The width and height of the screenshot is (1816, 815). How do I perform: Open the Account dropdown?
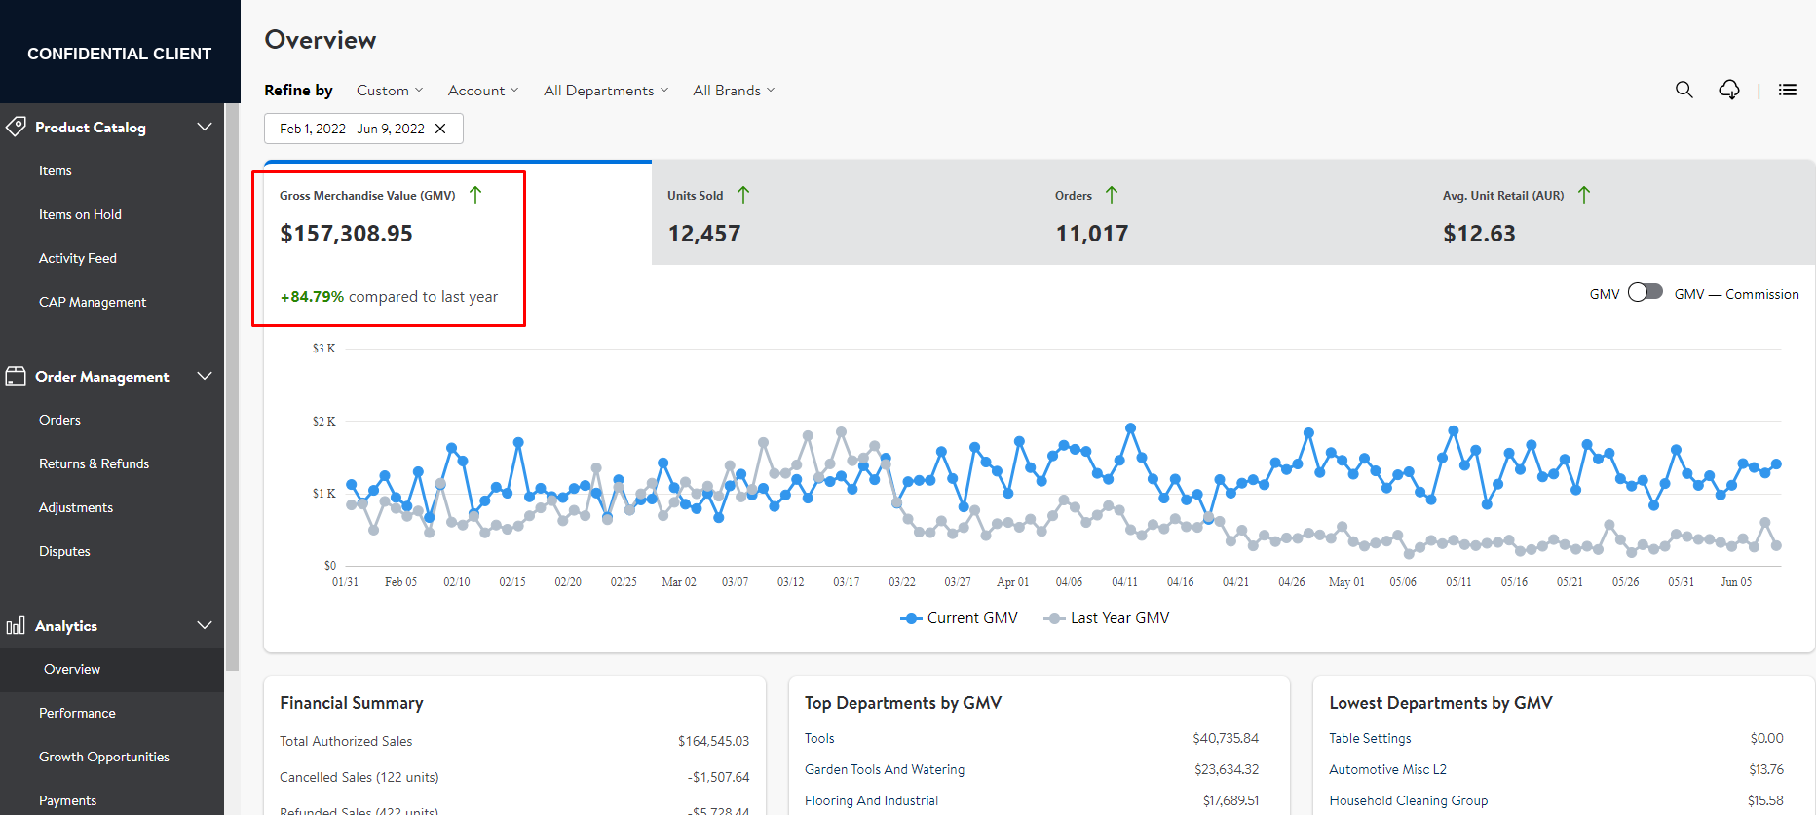tap(483, 91)
